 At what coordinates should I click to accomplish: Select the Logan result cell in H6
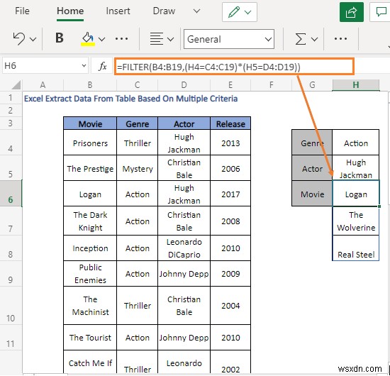point(356,194)
